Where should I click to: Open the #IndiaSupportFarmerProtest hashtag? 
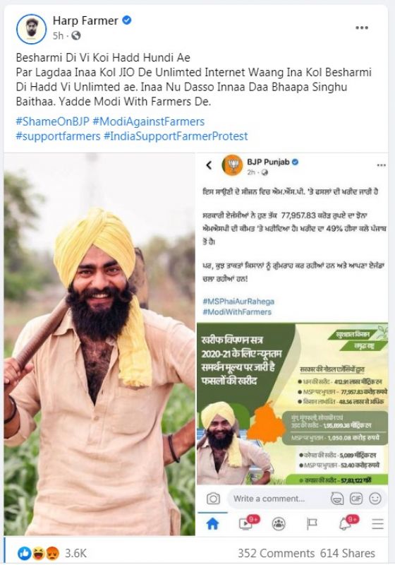pos(176,136)
